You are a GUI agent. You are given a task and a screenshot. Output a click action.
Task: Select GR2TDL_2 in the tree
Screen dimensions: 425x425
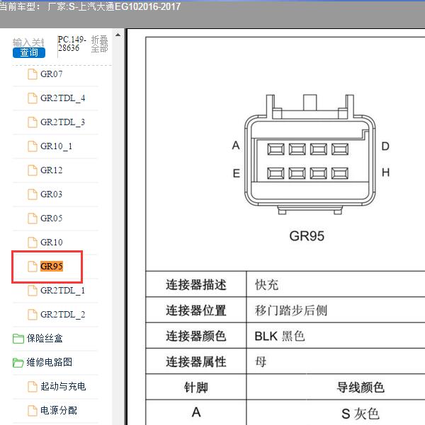[x=63, y=315]
